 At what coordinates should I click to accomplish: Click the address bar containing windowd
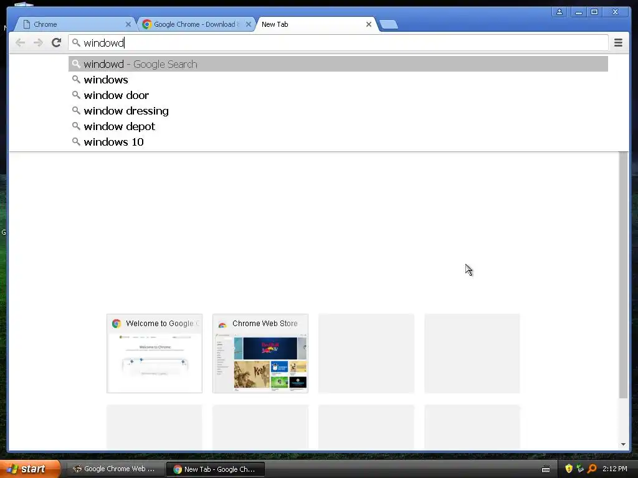(x=338, y=43)
